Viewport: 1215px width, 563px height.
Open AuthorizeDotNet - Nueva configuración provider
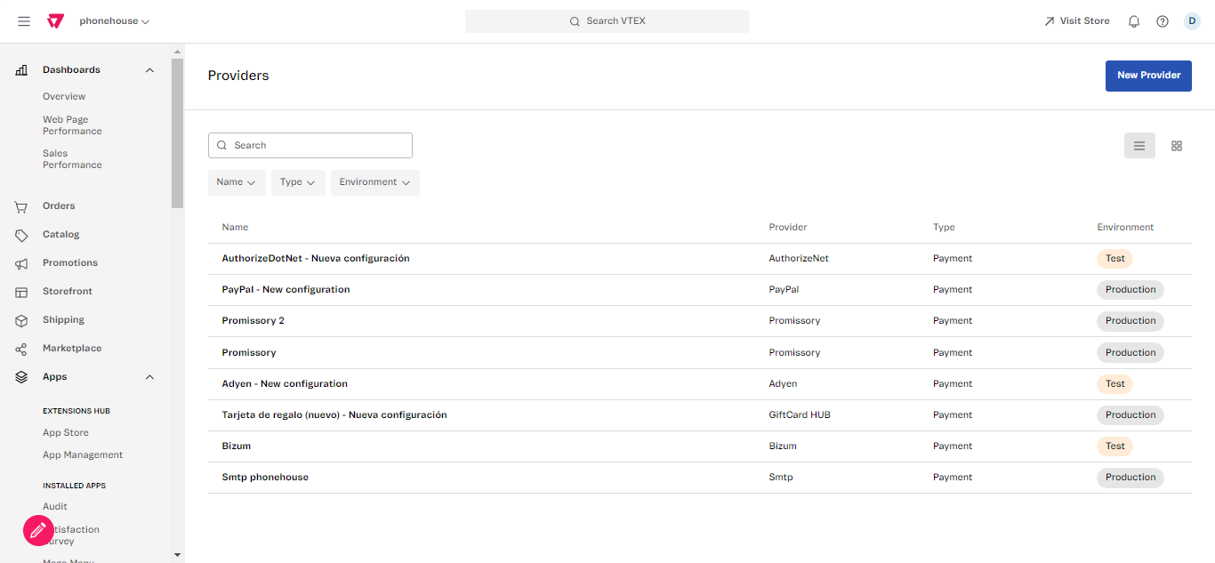point(316,259)
